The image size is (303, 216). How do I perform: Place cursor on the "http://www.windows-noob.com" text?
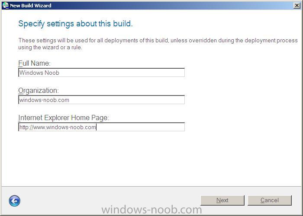point(58,127)
